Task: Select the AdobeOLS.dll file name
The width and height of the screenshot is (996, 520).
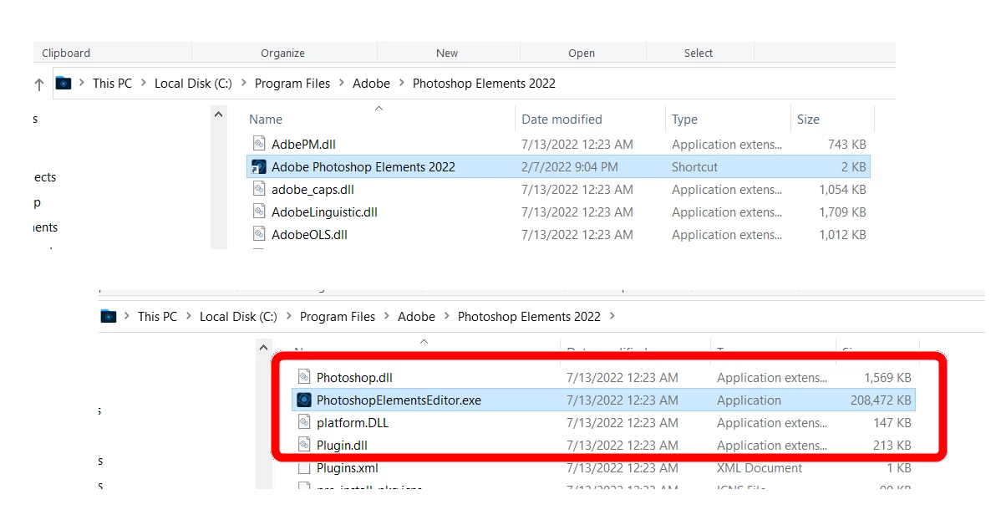Action: [309, 235]
